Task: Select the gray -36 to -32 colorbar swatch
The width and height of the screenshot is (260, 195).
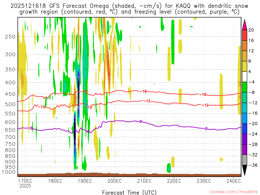Action: click(245, 160)
